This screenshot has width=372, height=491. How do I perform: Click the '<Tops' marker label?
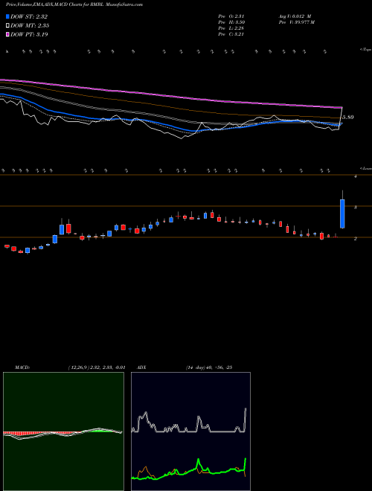365,50
